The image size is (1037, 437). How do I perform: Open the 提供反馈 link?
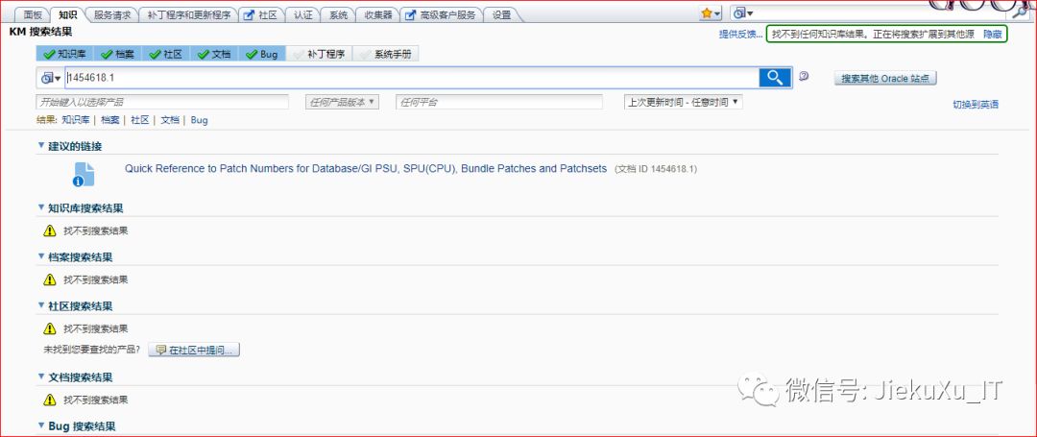pos(740,34)
